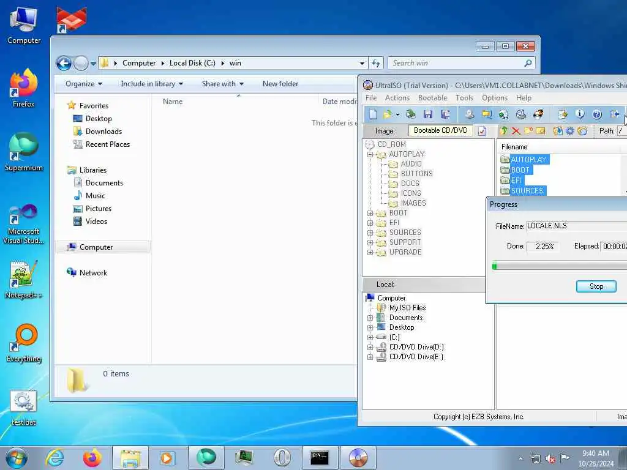Click the Open file icon in UltraISO toolbar

[x=388, y=114]
